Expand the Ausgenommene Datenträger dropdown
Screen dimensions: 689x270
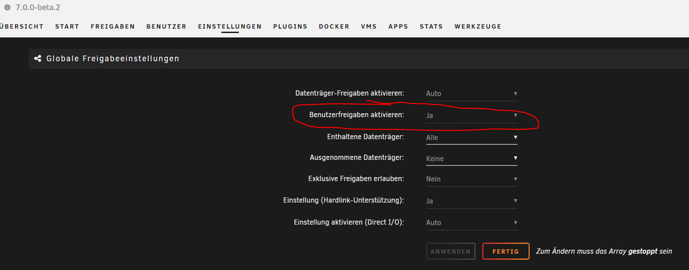coord(471,158)
